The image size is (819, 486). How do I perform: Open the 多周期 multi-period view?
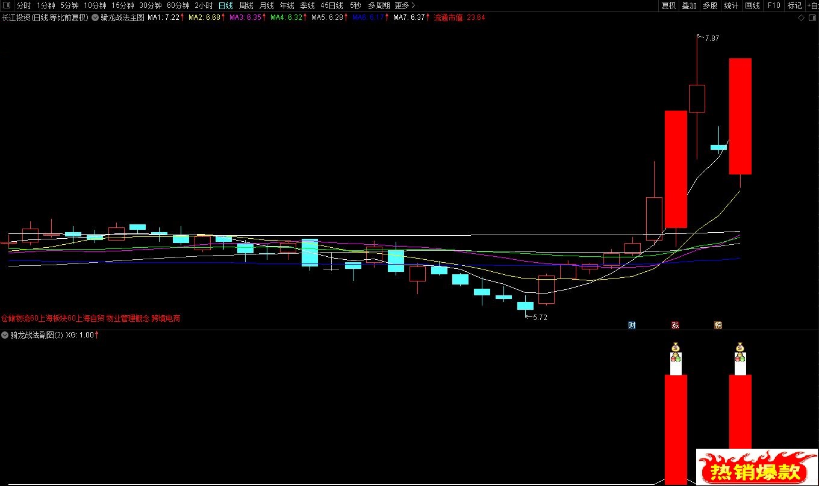[x=379, y=5]
